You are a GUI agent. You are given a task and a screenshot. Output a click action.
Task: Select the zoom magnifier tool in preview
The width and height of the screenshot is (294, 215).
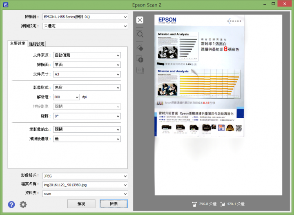[x=140, y=34]
